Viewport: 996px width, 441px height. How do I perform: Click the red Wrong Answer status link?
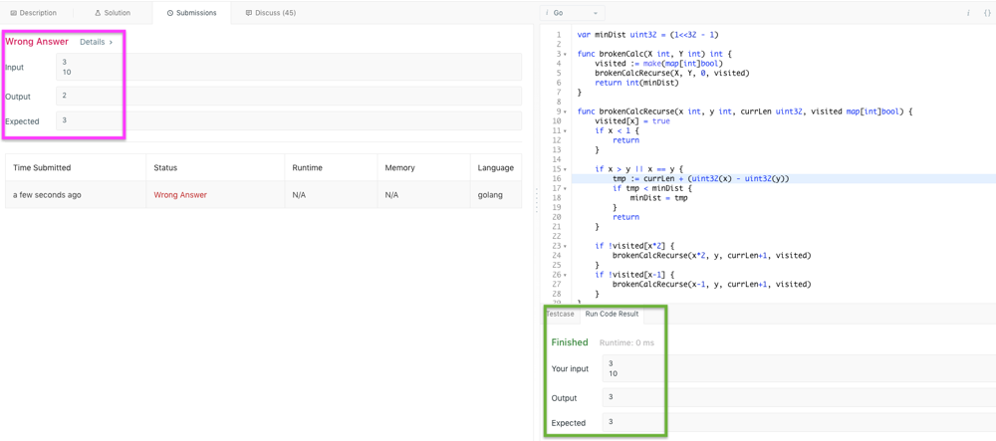[180, 195]
